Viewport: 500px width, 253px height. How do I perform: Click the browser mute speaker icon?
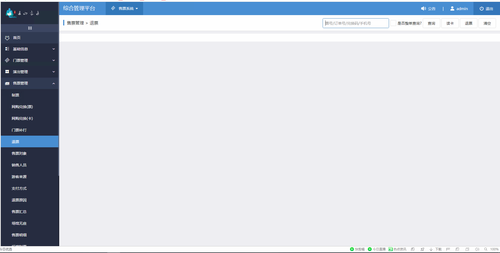pos(477,249)
